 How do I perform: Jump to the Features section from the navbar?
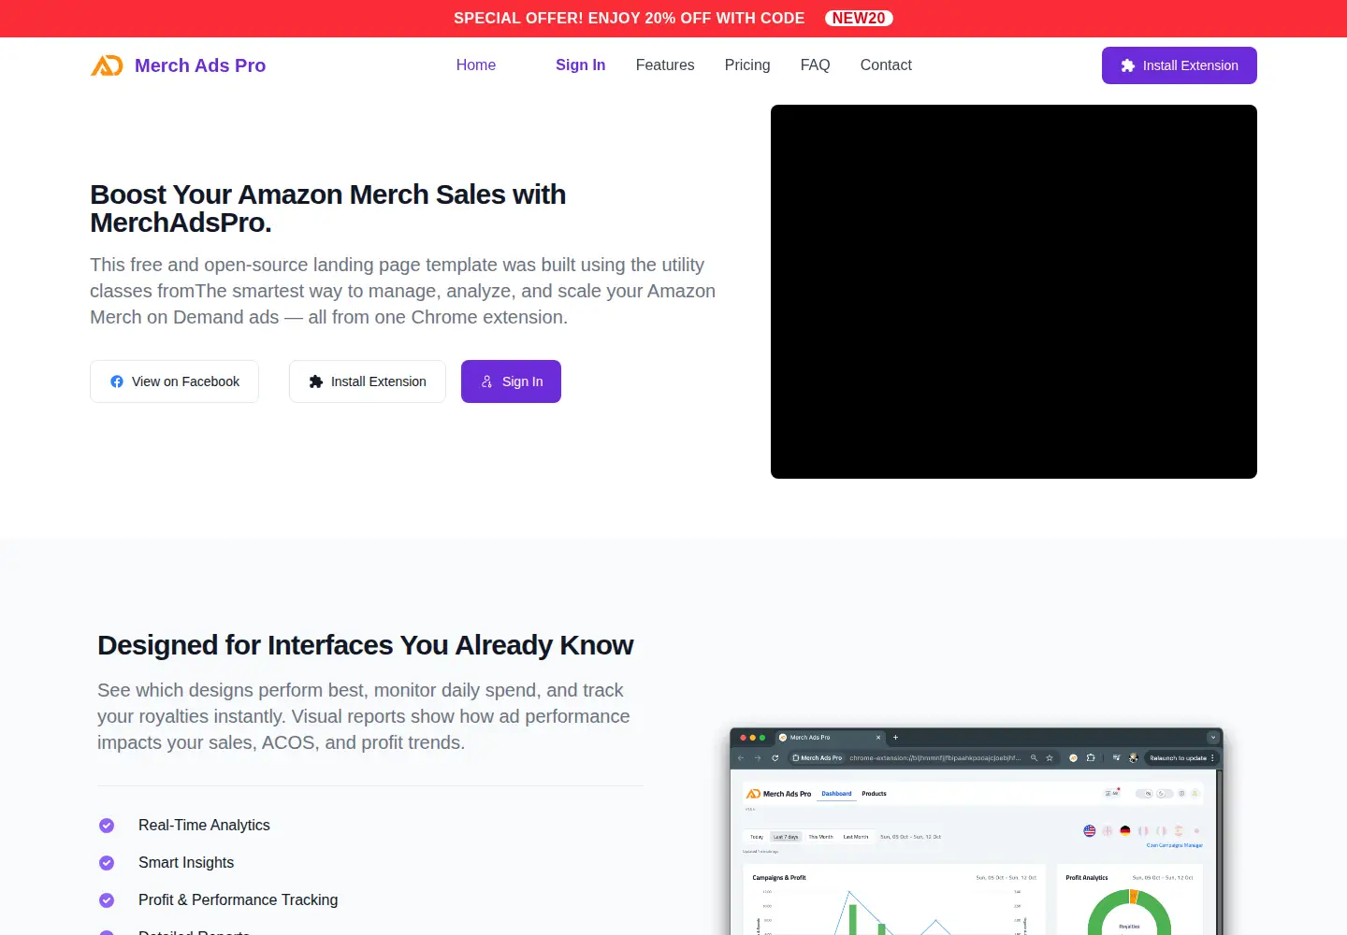pos(665,65)
